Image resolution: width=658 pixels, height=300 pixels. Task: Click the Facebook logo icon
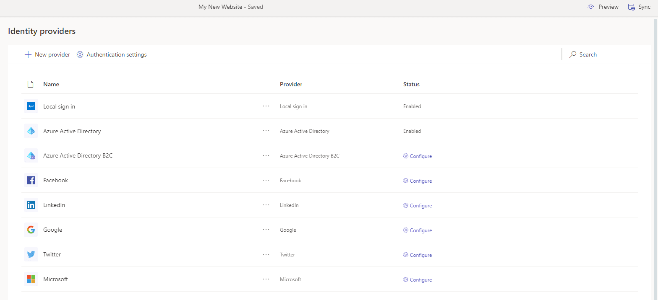31,180
